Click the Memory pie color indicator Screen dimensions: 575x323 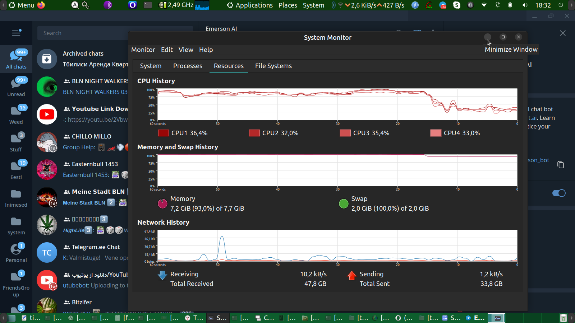tap(162, 203)
